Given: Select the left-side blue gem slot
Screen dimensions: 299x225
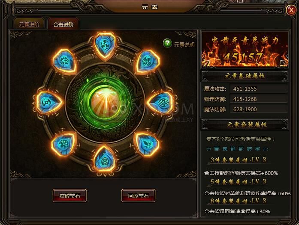Looking at the screenshot, I should point(49,103).
